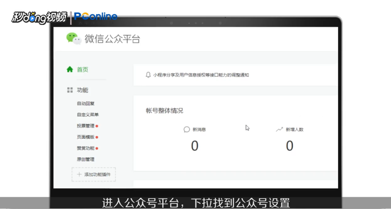Click the 功能 grid icon
Viewport: 391px width, 209px height.
[x=70, y=90]
